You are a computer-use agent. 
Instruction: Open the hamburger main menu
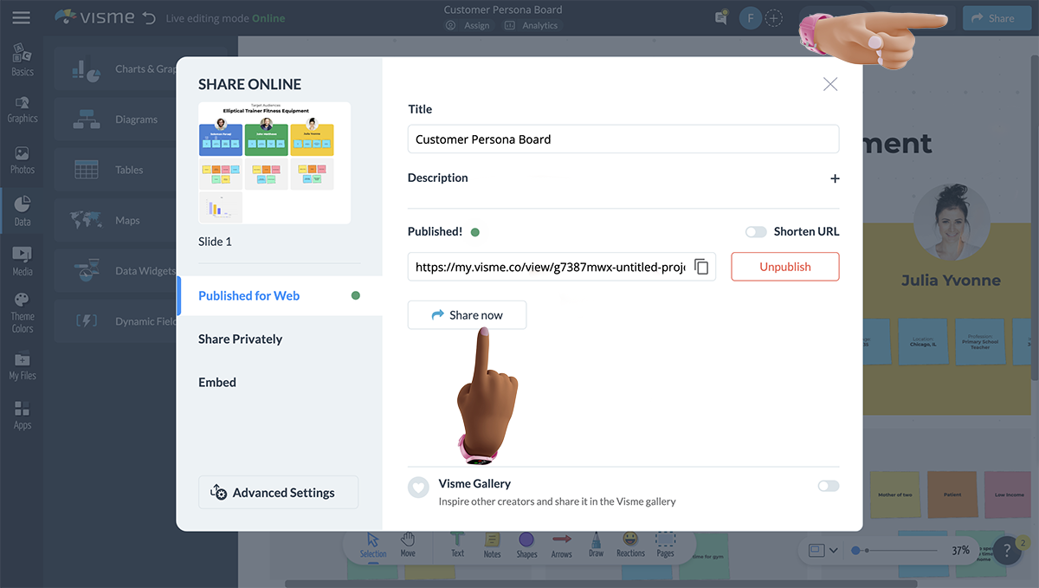pyautogui.click(x=22, y=18)
